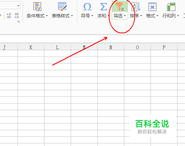Select column L header

point(57,47)
